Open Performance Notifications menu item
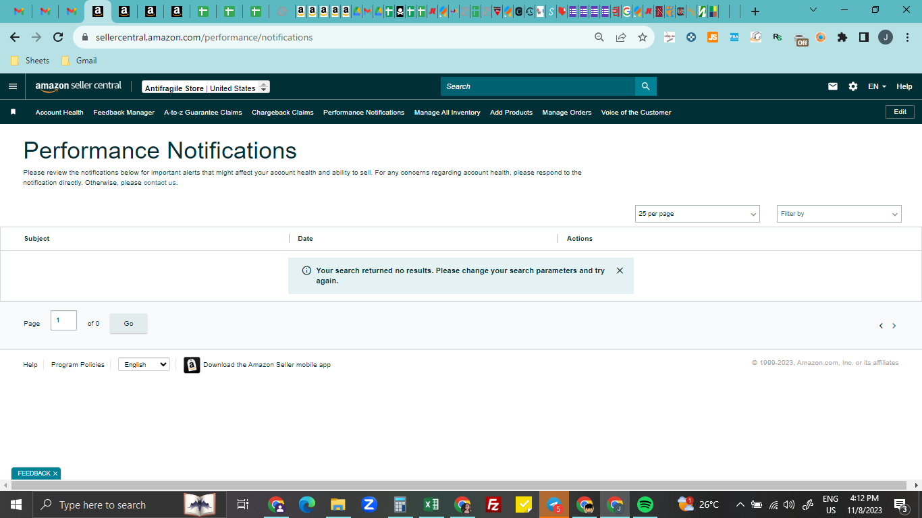 [x=364, y=113]
